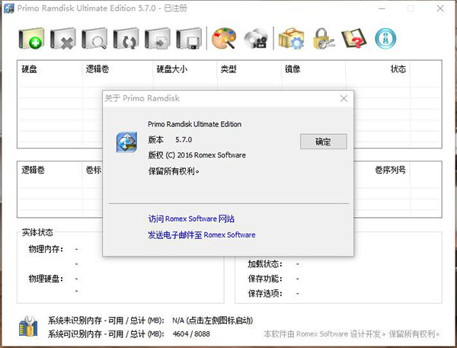The height and width of the screenshot is (348, 457).
Task: Open the color palette icon
Action: point(224,38)
